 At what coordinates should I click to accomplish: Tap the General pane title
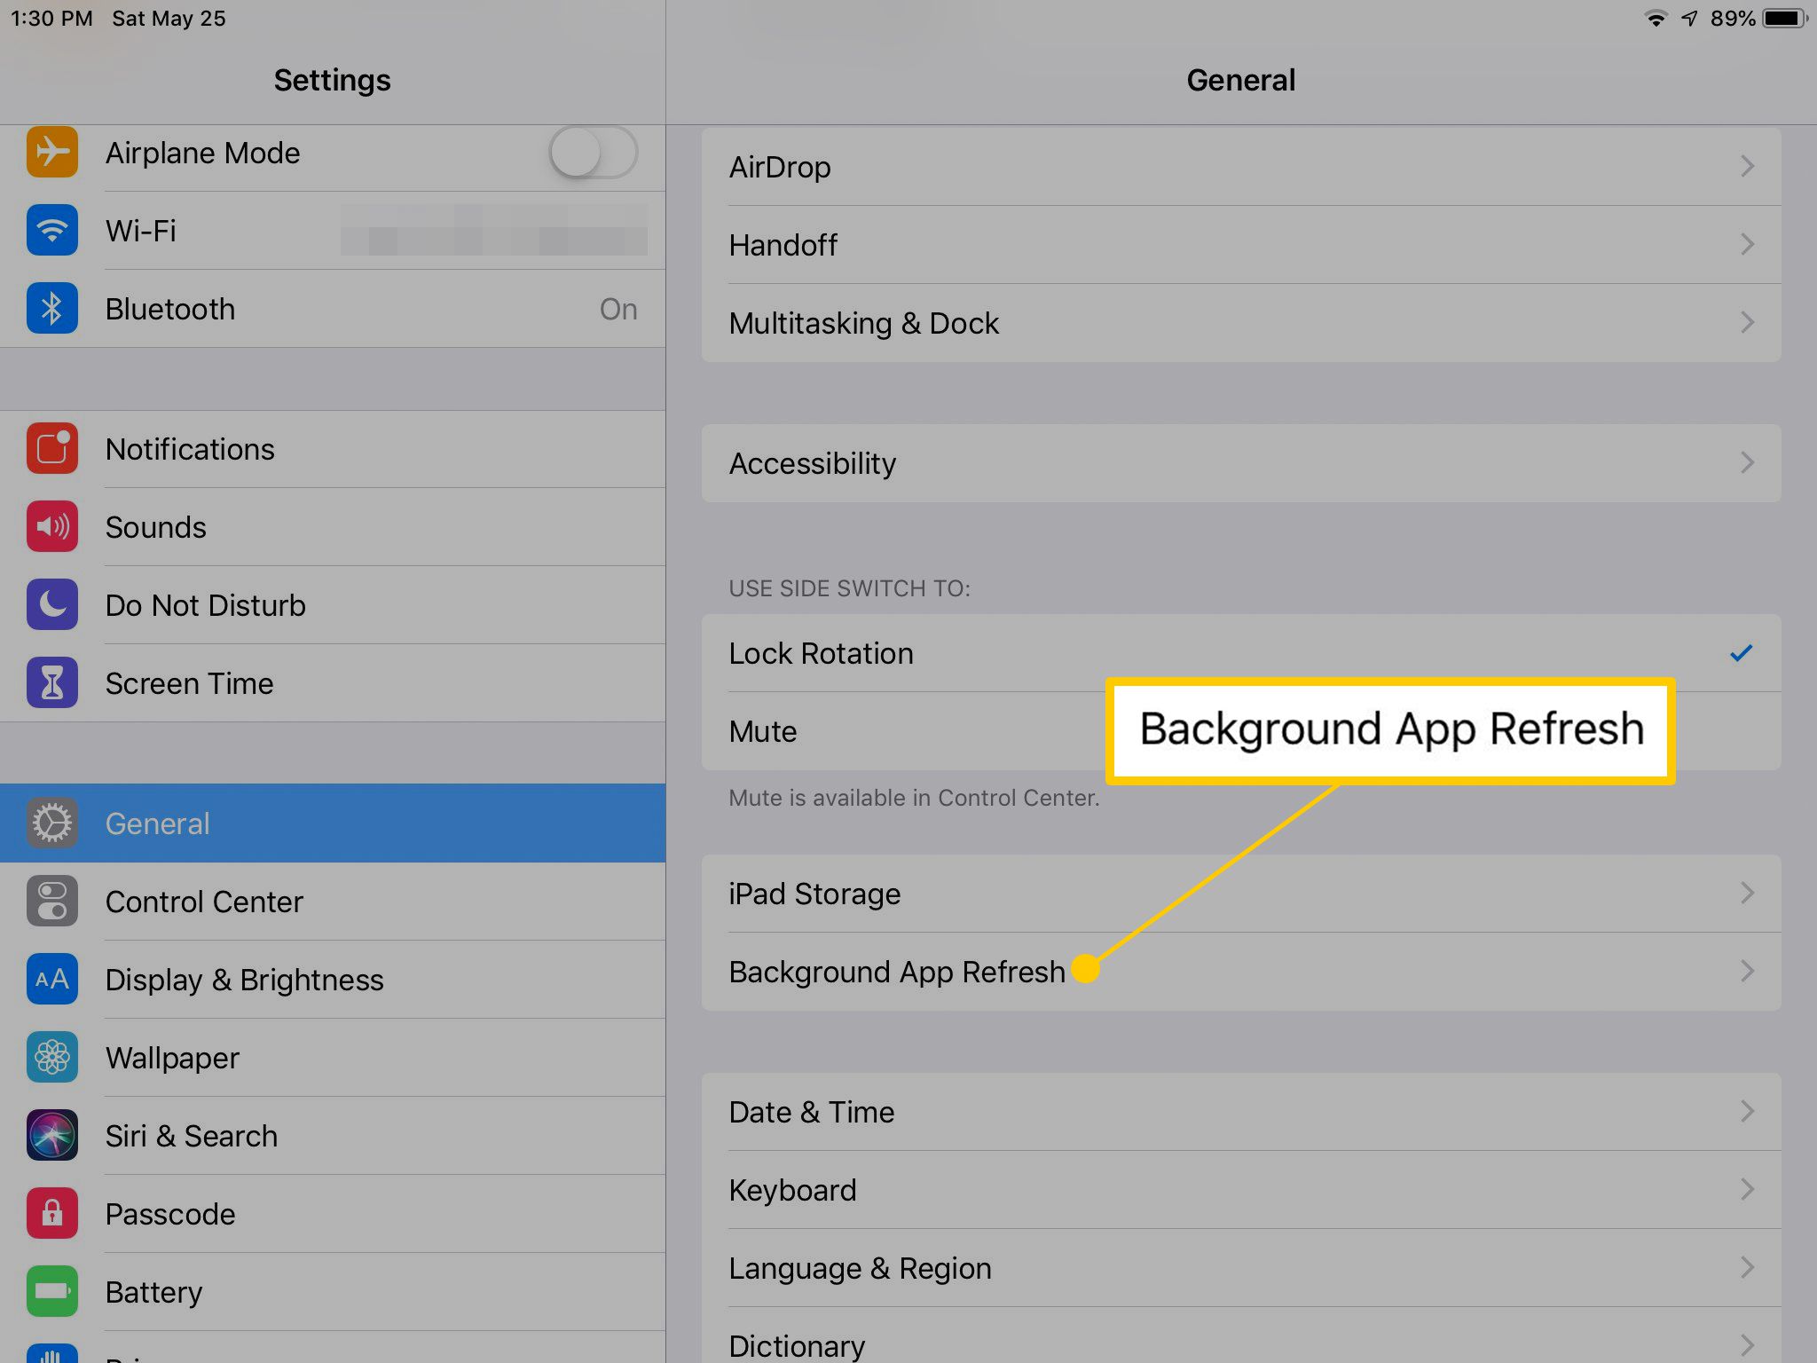pos(1240,80)
